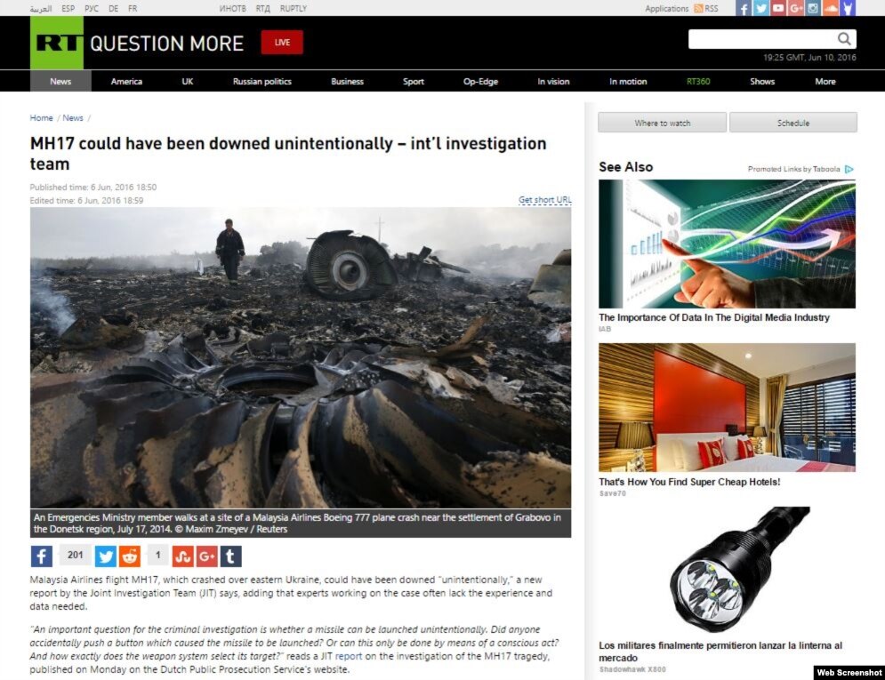This screenshot has height=680, width=885.
Task: Open RT's YouTube channel icon
Action: click(778, 8)
